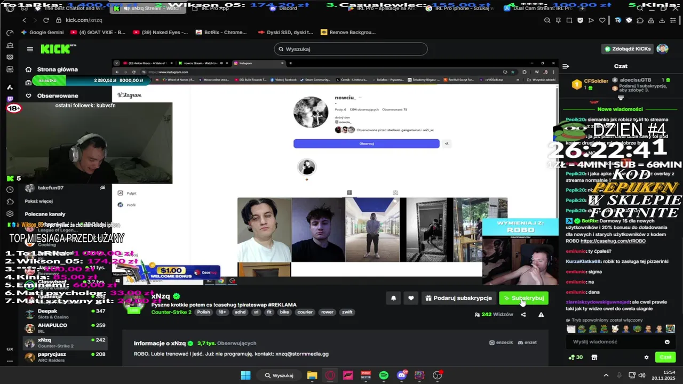The image size is (683, 384).
Task: Toggle the bell notifications for xNzq
Action: (394, 298)
